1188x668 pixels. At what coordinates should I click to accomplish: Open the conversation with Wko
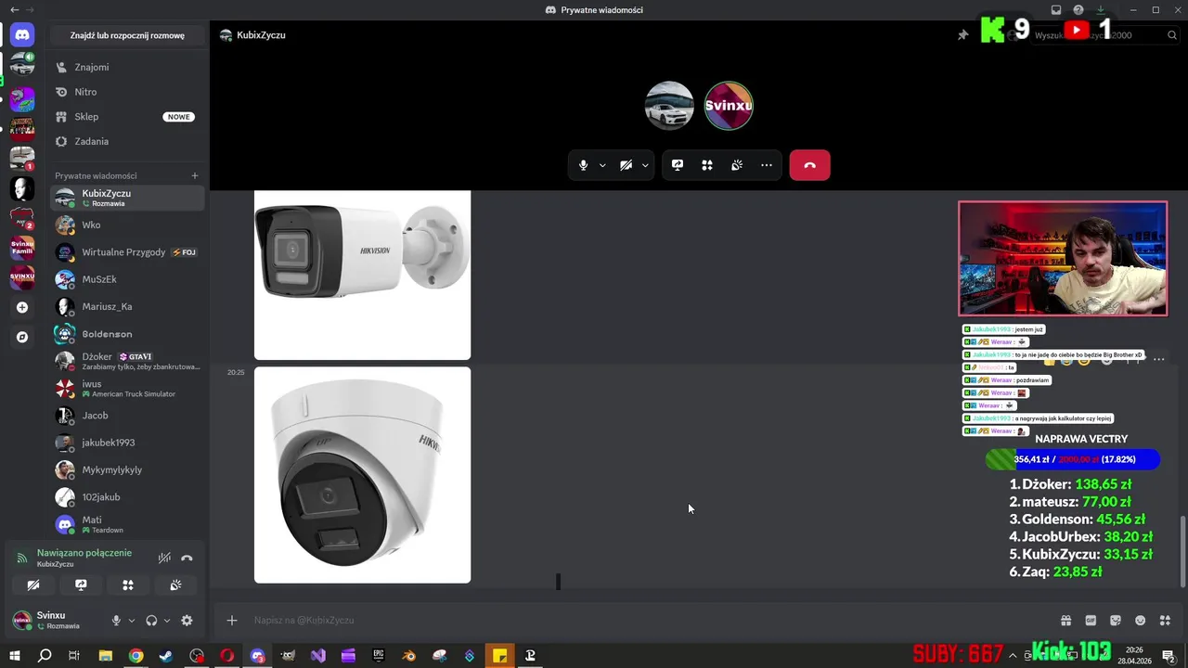pyautogui.click(x=129, y=225)
